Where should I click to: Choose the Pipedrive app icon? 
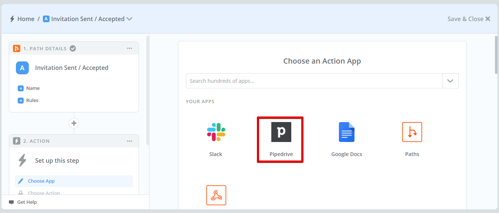click(x=281, y=132)
